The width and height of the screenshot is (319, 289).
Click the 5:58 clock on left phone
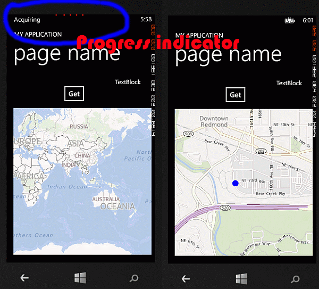[x=146, y=19]
